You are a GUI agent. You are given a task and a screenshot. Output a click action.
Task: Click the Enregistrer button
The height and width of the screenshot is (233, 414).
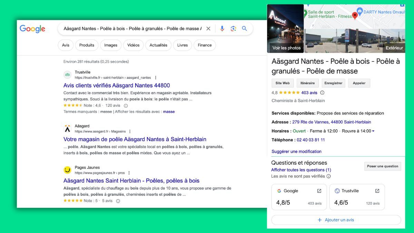(x=333, y=83)
